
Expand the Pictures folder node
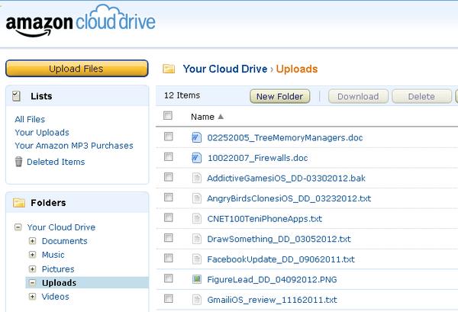(x=32, y=269)
